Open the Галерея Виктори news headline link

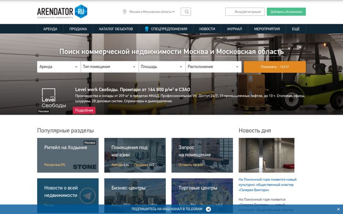[267, 185]
